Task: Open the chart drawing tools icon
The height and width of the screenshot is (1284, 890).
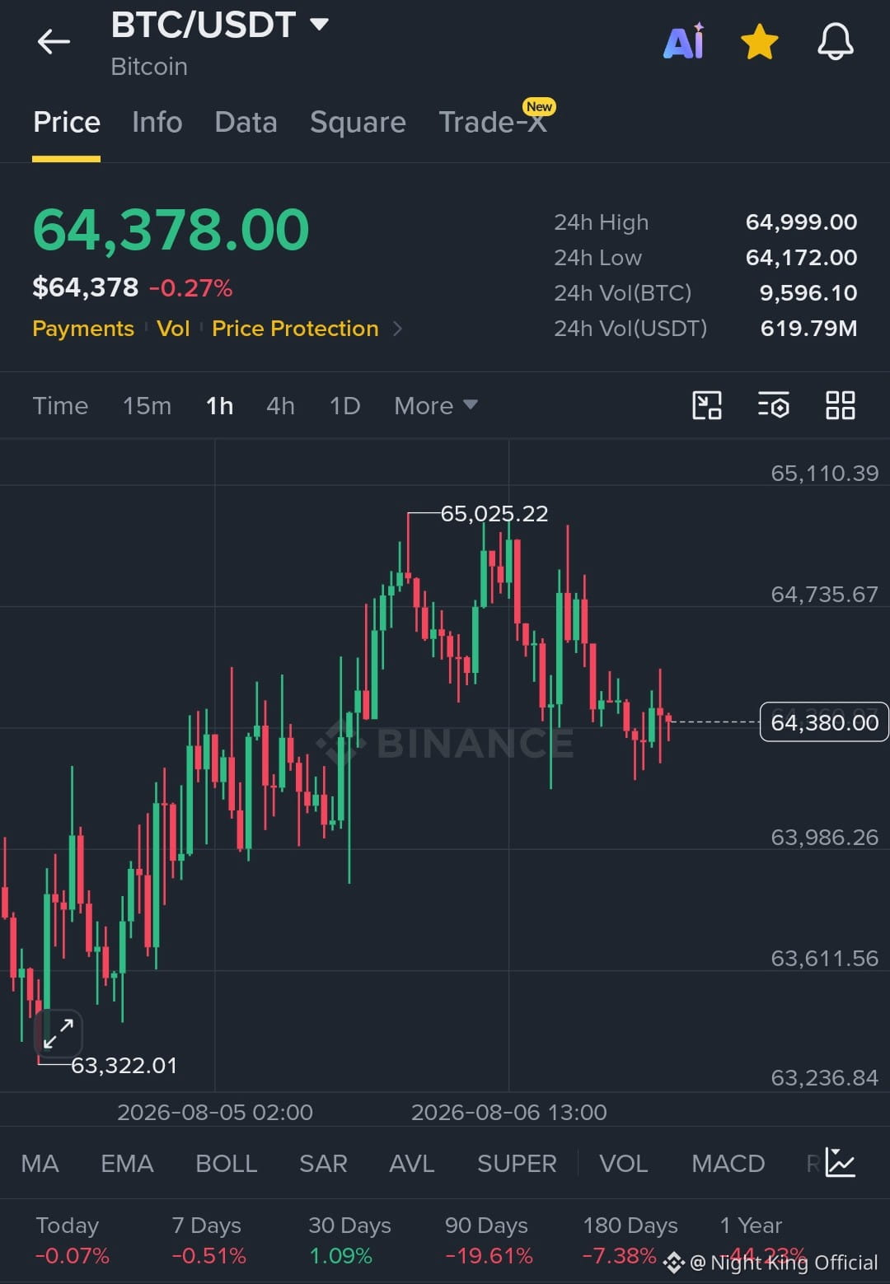Action: (706, 405)
